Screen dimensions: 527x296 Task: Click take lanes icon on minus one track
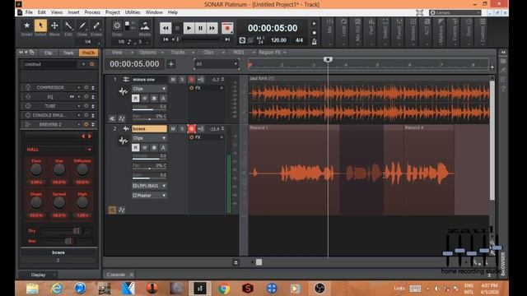(x=112, y=118)
